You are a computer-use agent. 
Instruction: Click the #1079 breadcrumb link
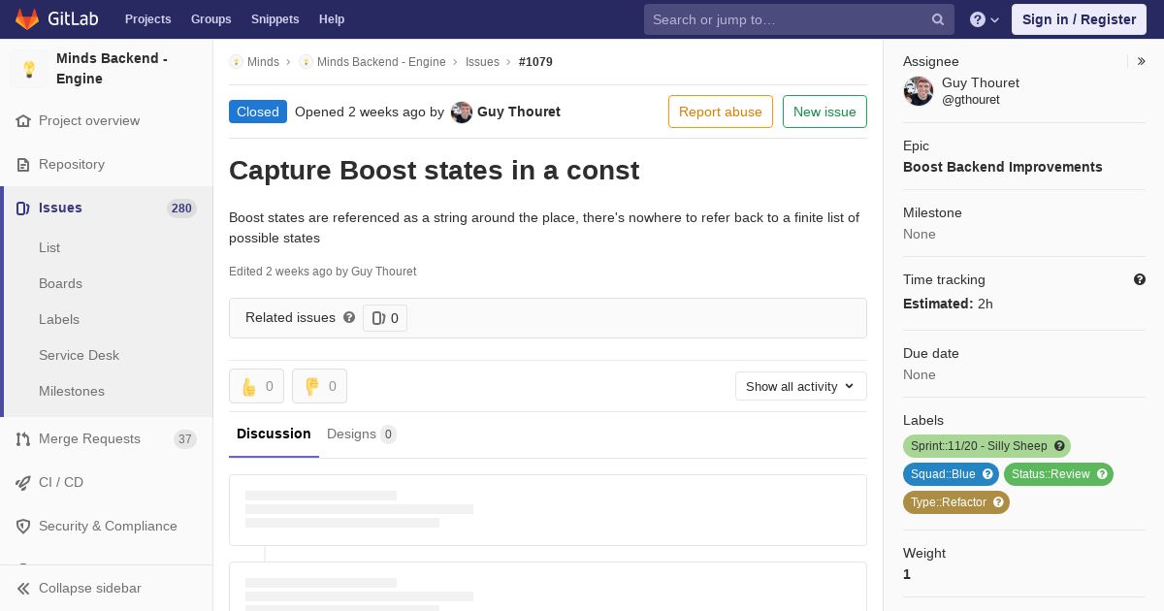click(535, 62)
